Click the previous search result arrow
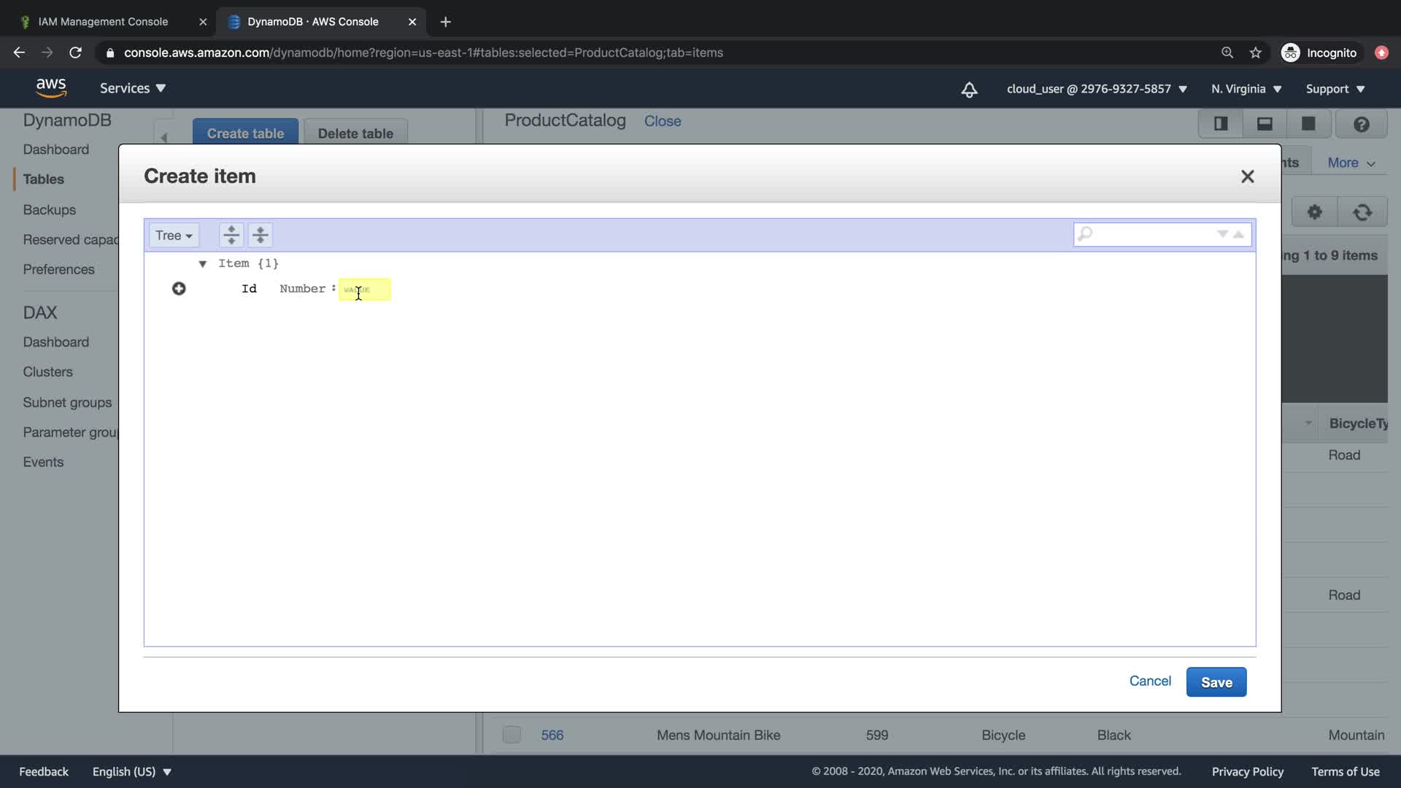This screenshot has width=1401, height=788. pyautogui.click(x=1238, y=234)
